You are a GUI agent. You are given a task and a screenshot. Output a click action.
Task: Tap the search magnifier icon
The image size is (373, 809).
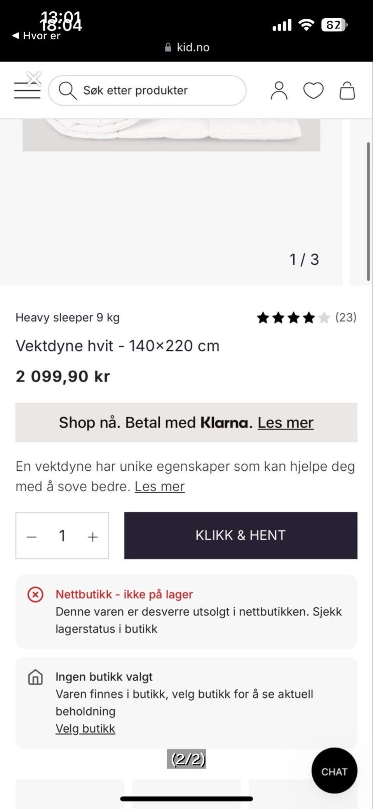68,91
